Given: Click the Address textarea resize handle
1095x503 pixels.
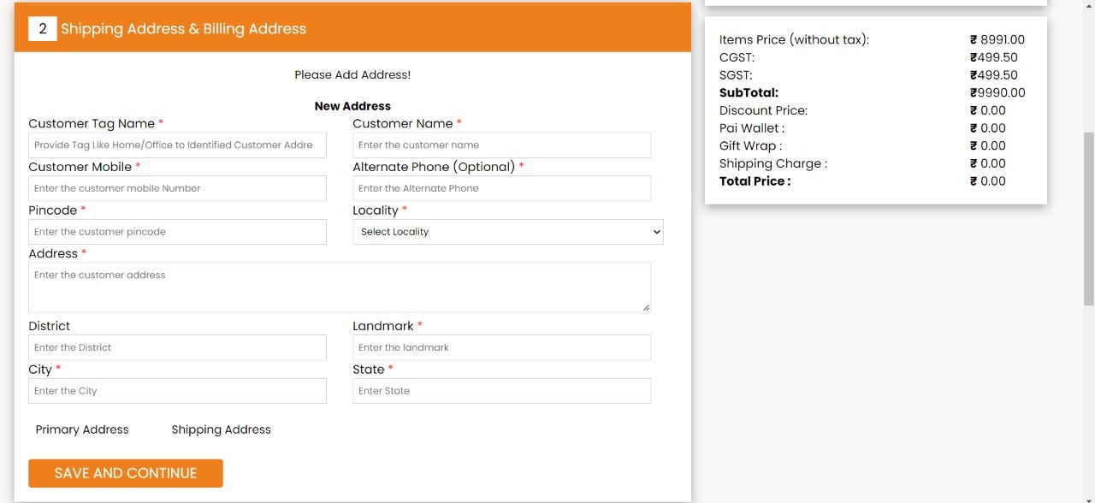Looking at the screenshot, I should pyautogui.click(x=645, y=306).
